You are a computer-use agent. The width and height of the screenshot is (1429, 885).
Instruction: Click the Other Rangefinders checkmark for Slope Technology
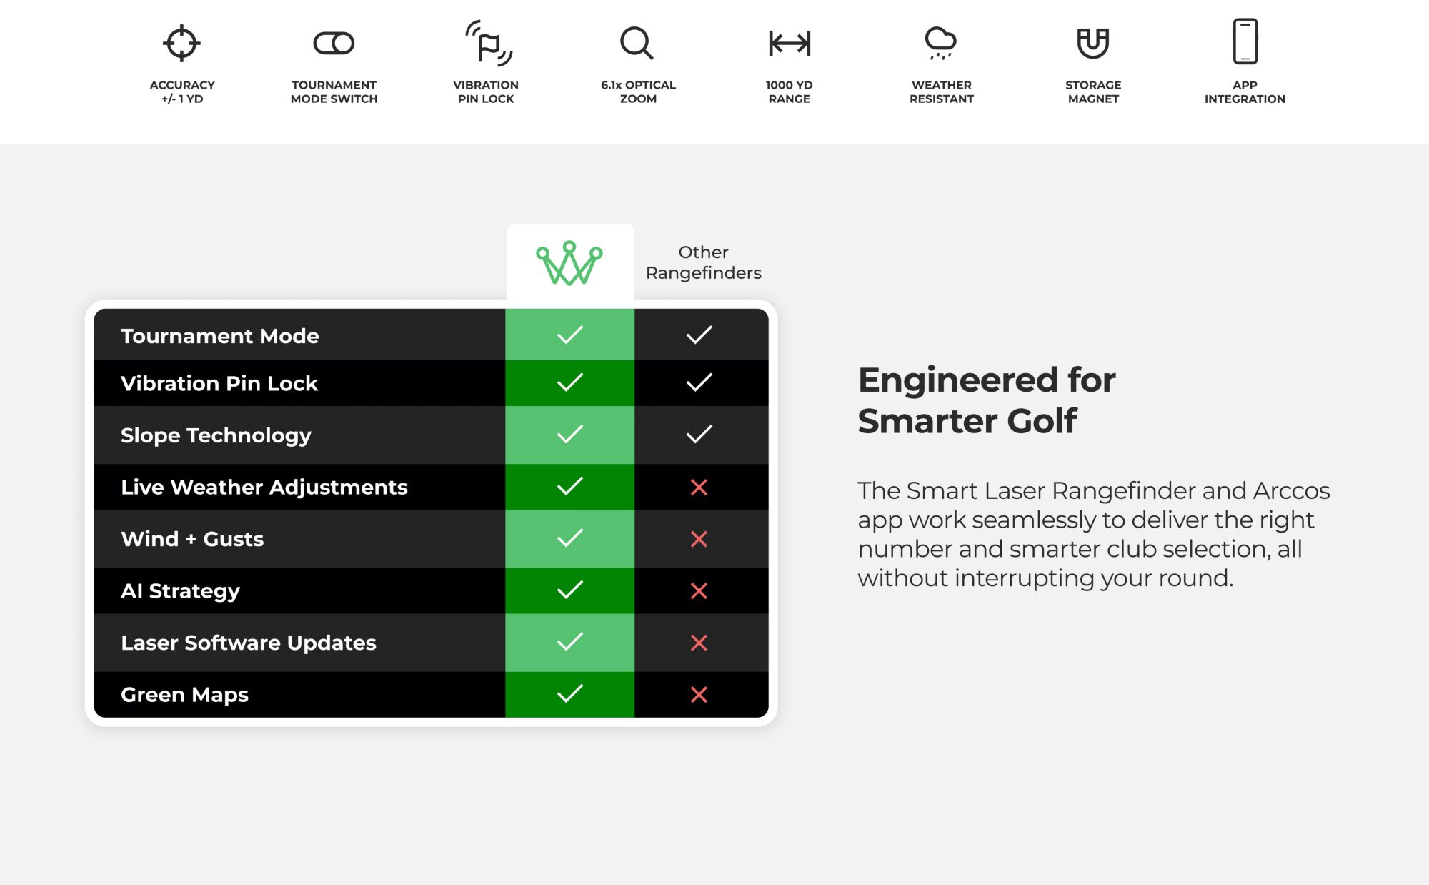pyautogui.click(x=699, y=434)
